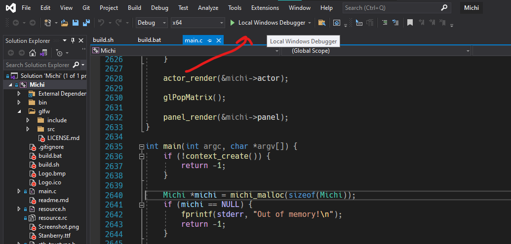This screenshot has width=511, height=244.
Task: Select Logo.ico in Solution Explorer
Action: (x=49, y=182)
